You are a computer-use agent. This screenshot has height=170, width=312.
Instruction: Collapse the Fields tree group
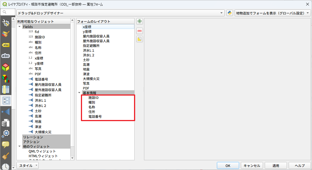tap(19, 27)
